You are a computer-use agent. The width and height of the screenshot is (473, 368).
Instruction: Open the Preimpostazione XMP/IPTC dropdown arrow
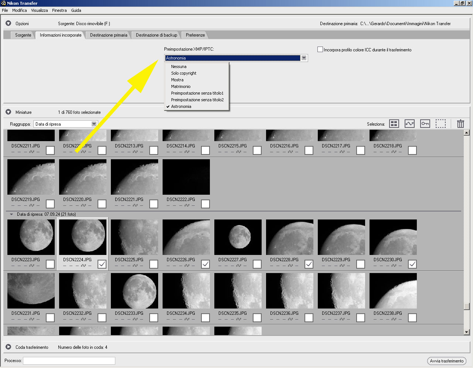point(304,58)
